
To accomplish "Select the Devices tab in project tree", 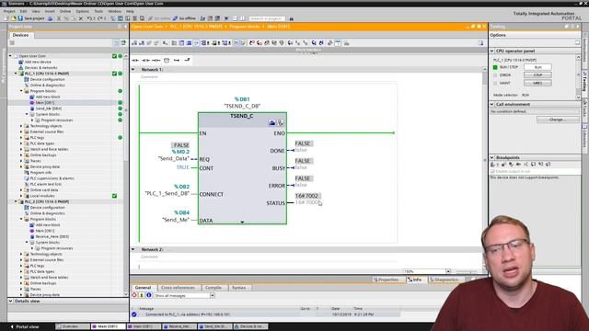I will pyautogui.click(x=20, y=35).
